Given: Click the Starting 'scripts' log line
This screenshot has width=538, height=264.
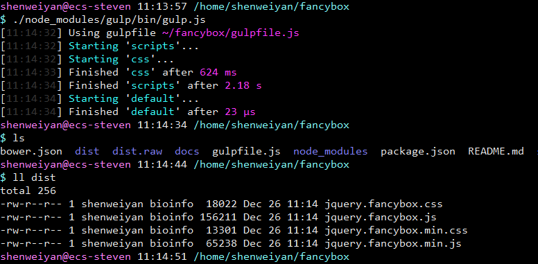Looking at the screenshot, I should (100, 46).
